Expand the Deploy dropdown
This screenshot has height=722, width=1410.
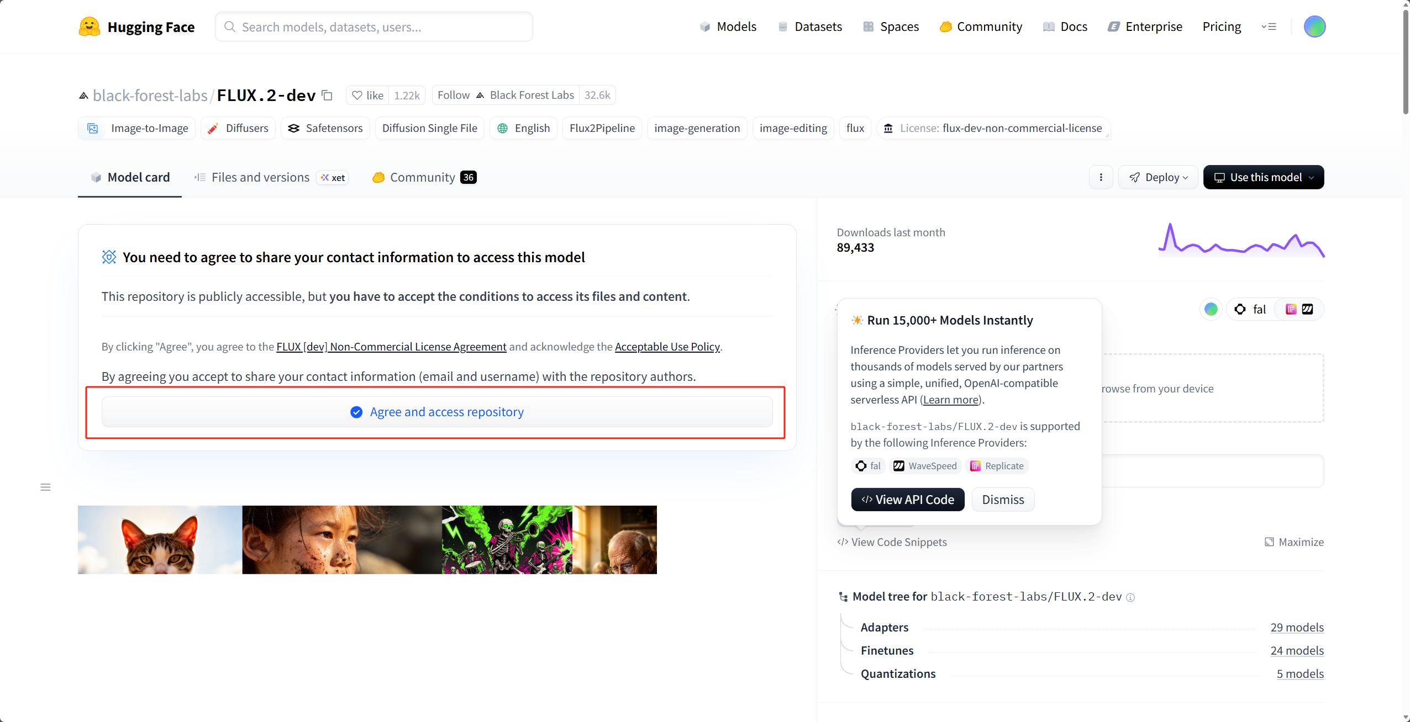[1158, 177]
